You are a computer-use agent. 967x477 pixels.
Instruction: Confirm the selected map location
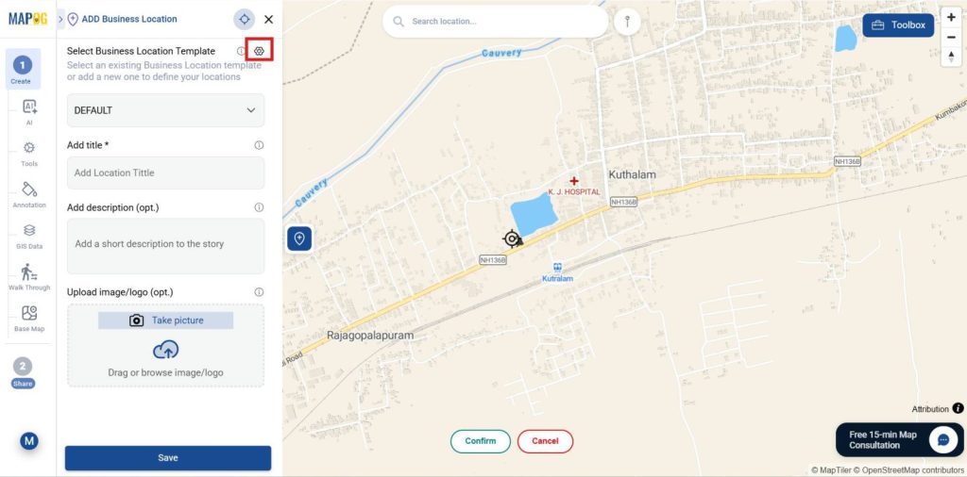481,441
